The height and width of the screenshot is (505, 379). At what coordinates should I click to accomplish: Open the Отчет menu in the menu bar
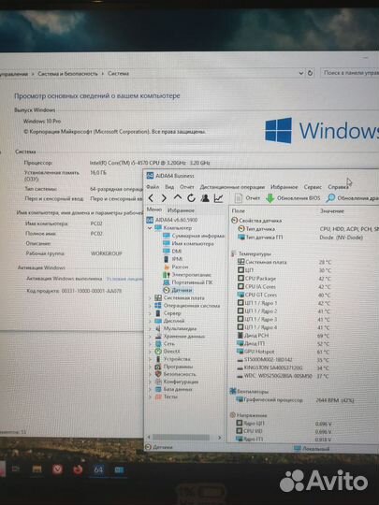[x=187, y=187]
